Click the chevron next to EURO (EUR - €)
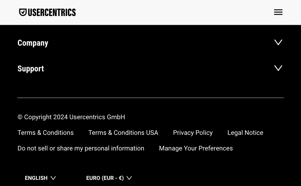This screenshot has width=301, height=186. point(129,178)
